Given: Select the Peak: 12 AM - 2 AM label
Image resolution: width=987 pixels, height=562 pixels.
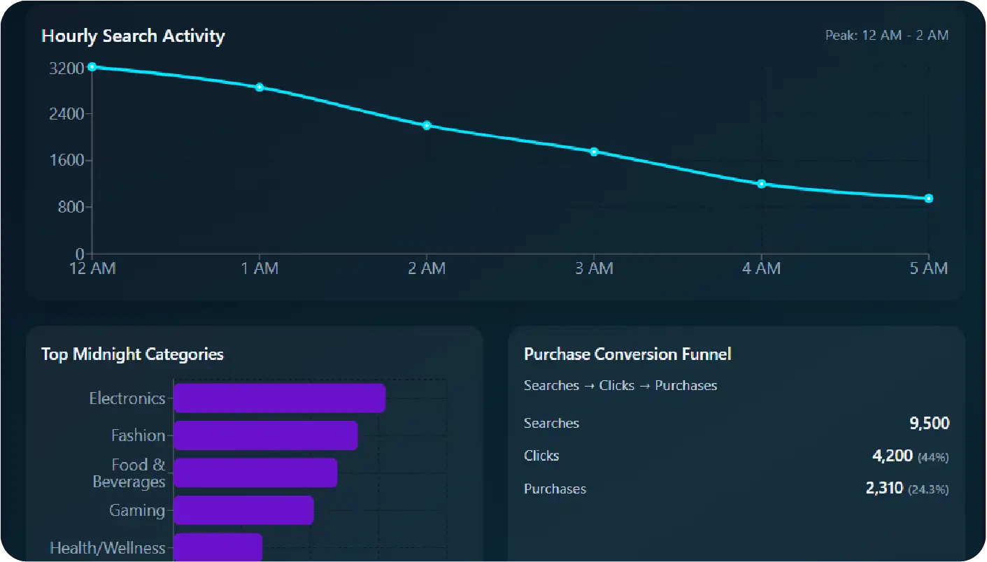Looking at the screenshot, I should (886, 35).
